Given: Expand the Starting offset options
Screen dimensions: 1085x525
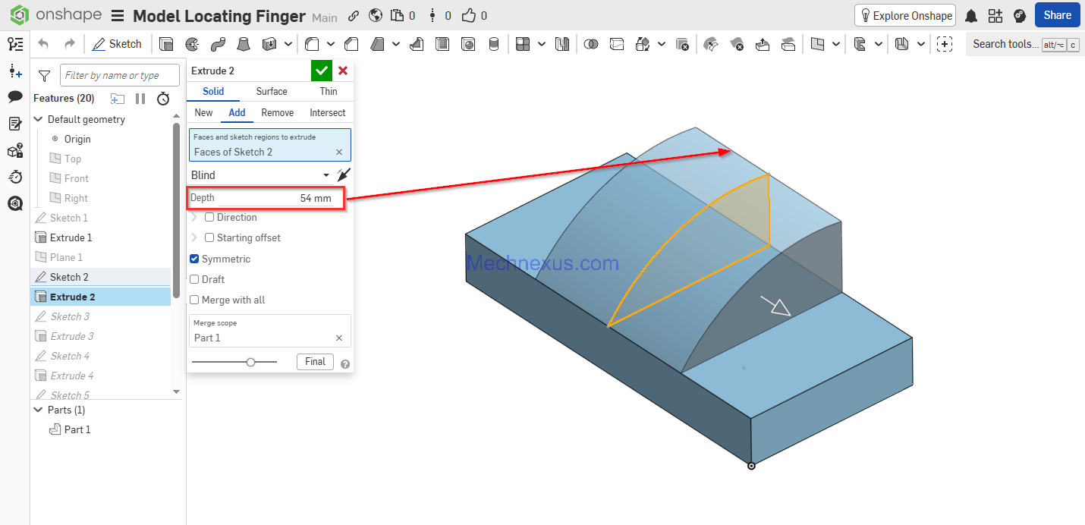Looking at the screenshot, I should tap(194, 237).
